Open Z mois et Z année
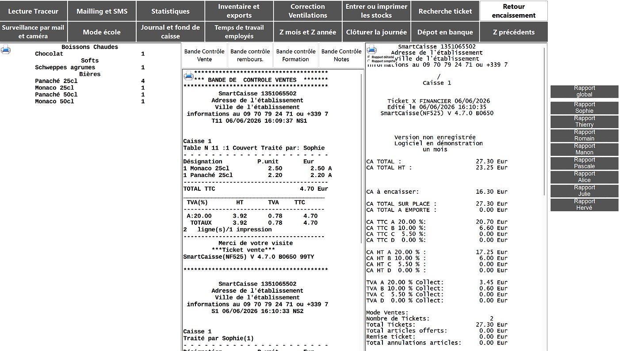This screenshot has width=619, height=351. (308, 32)
